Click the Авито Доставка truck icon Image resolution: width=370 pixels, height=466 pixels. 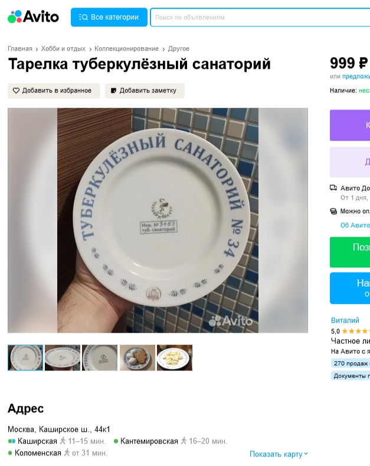(333, 188)
